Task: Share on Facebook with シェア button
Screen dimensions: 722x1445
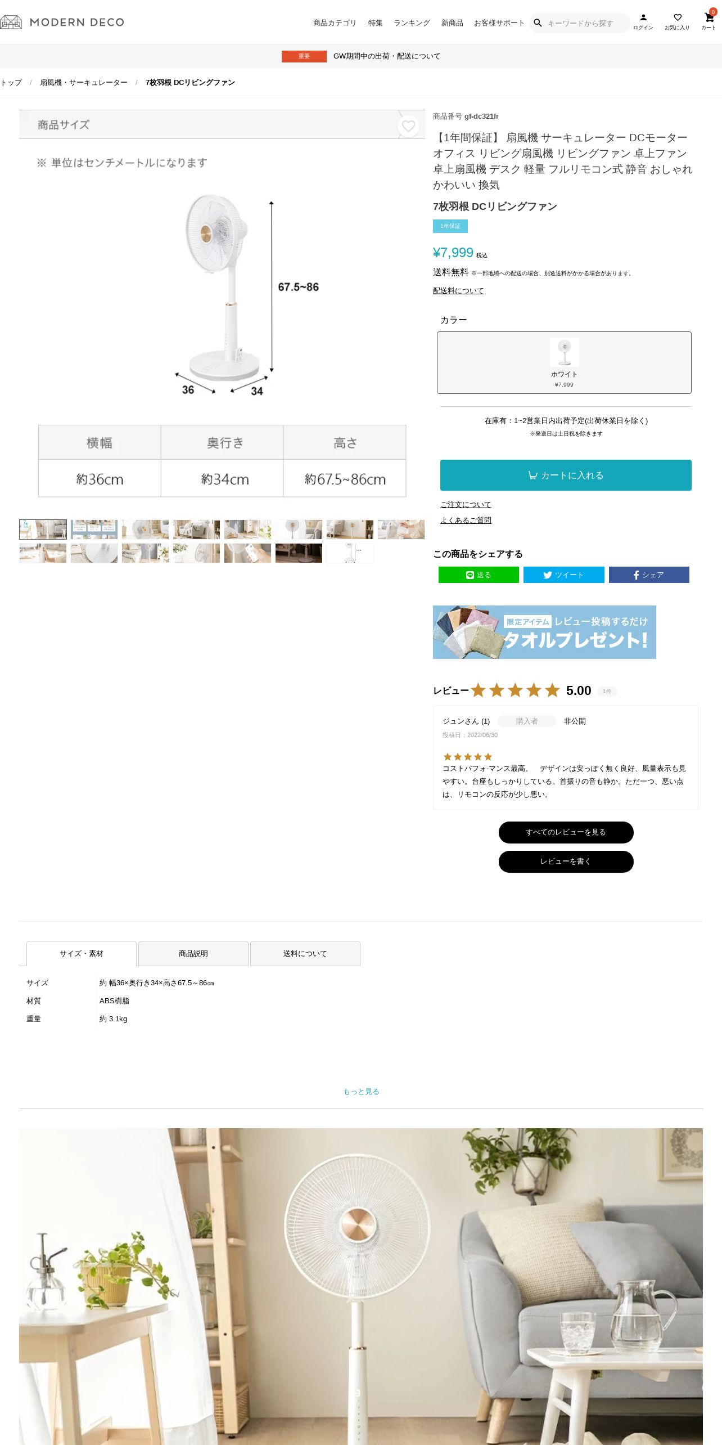Action: (x=649, y=575)
